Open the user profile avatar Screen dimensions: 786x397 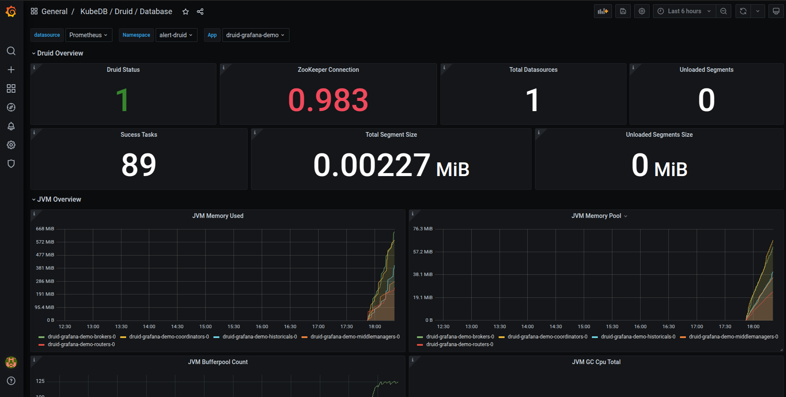pos(11,362)
